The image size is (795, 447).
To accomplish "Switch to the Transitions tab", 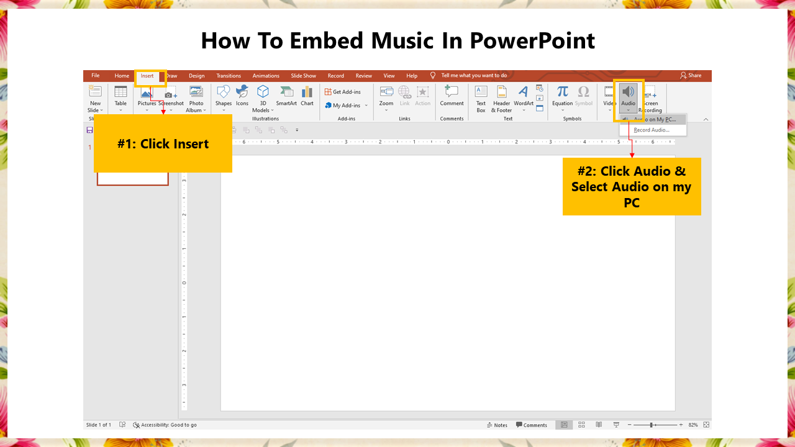I will [x=229, y=76].
